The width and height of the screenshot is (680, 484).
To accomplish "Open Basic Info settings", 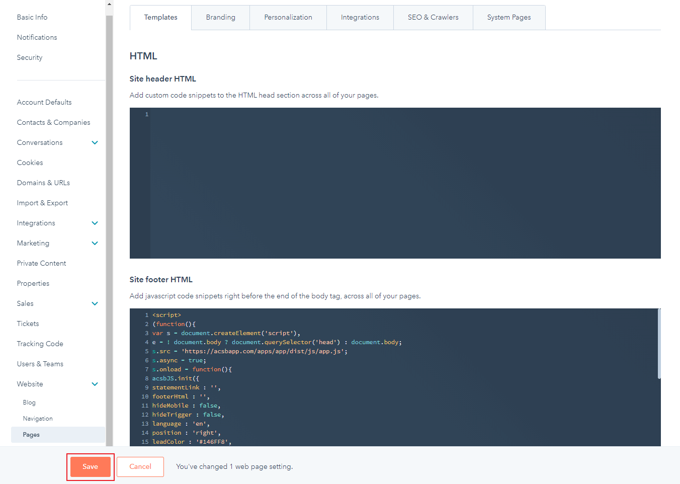I will pyautogui.click(x=32, y=17).
